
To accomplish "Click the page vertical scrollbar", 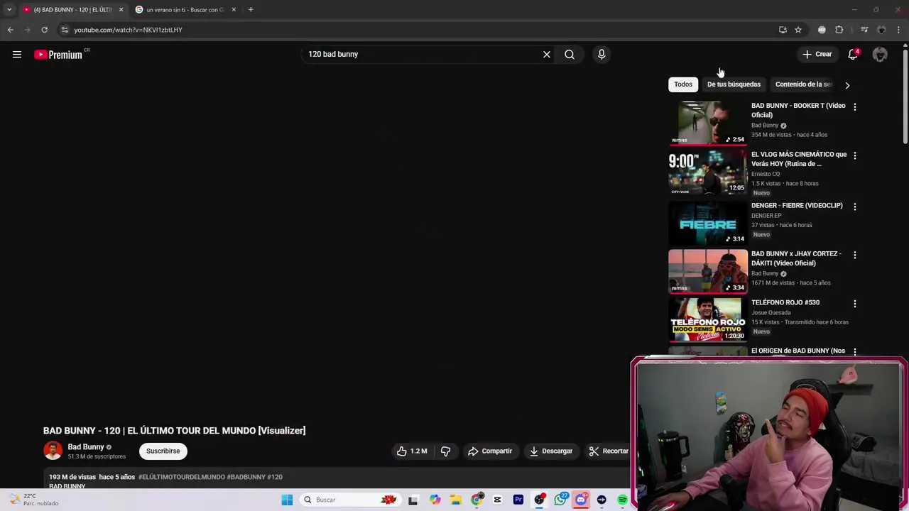I will pos(905,96).
